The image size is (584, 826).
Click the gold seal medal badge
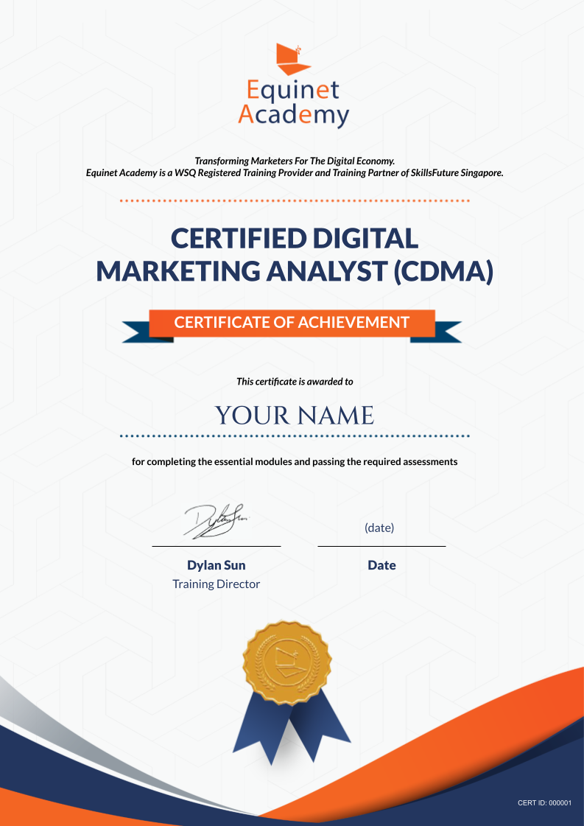click(x=288, y=661)
